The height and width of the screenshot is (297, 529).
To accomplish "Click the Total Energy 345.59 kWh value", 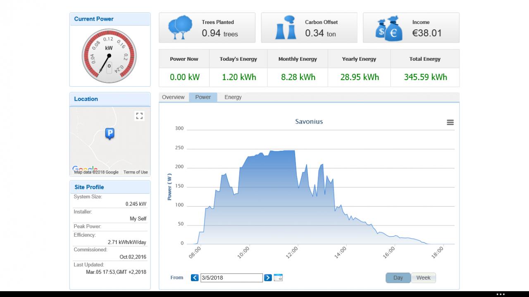I will coord(425,77).
